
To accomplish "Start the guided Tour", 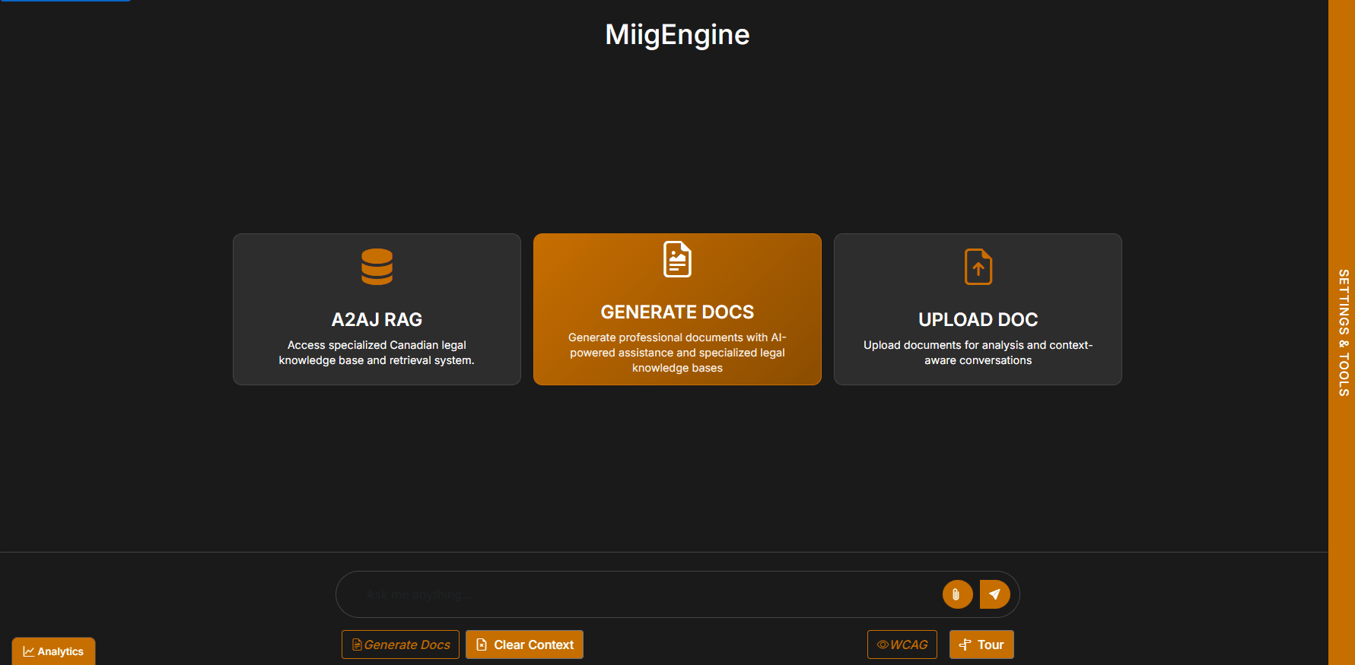I will click(x=981, y=644).
